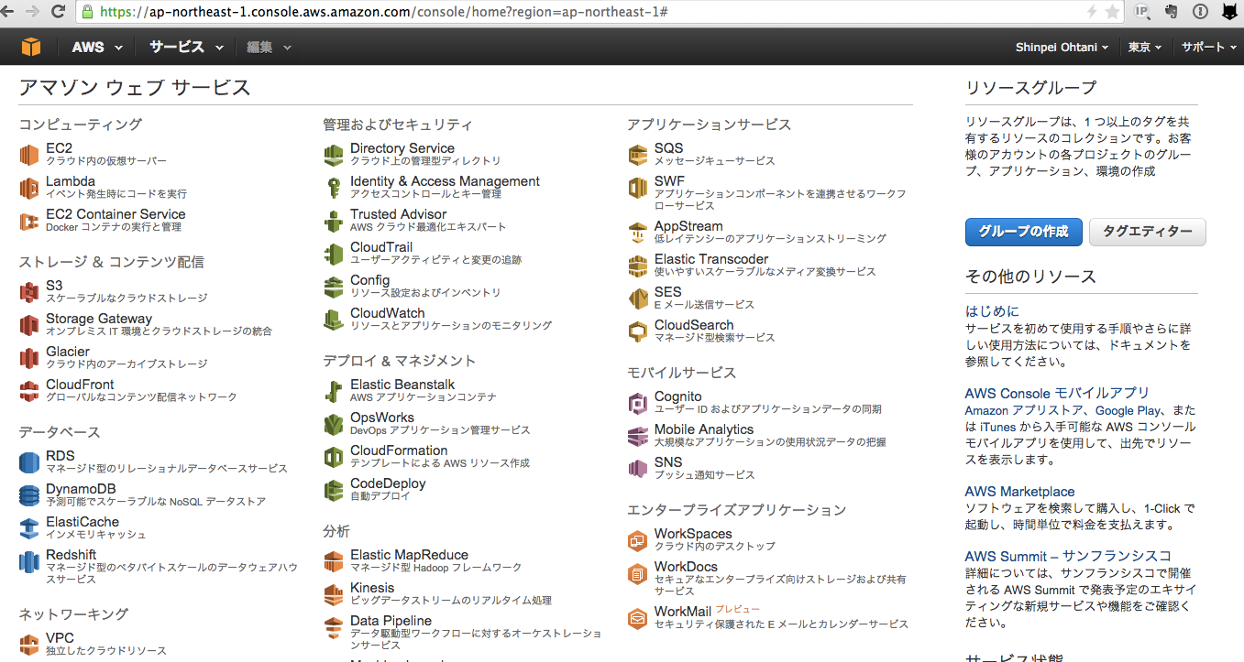Click the Google Play link

(x=1128, y=411)
